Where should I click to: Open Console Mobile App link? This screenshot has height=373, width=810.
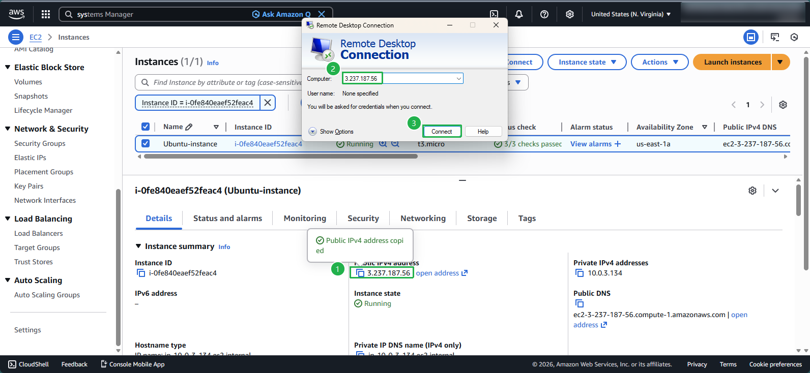coord(132,364)
